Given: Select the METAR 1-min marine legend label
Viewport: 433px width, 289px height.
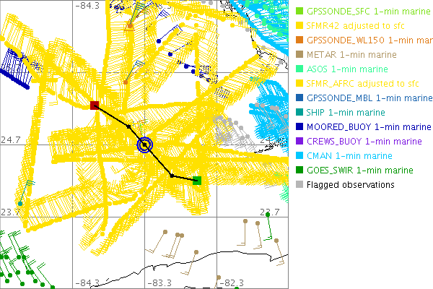Looking at the screenshot, I should pos(346,55).
